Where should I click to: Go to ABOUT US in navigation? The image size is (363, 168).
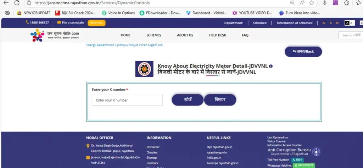[185, 35]
